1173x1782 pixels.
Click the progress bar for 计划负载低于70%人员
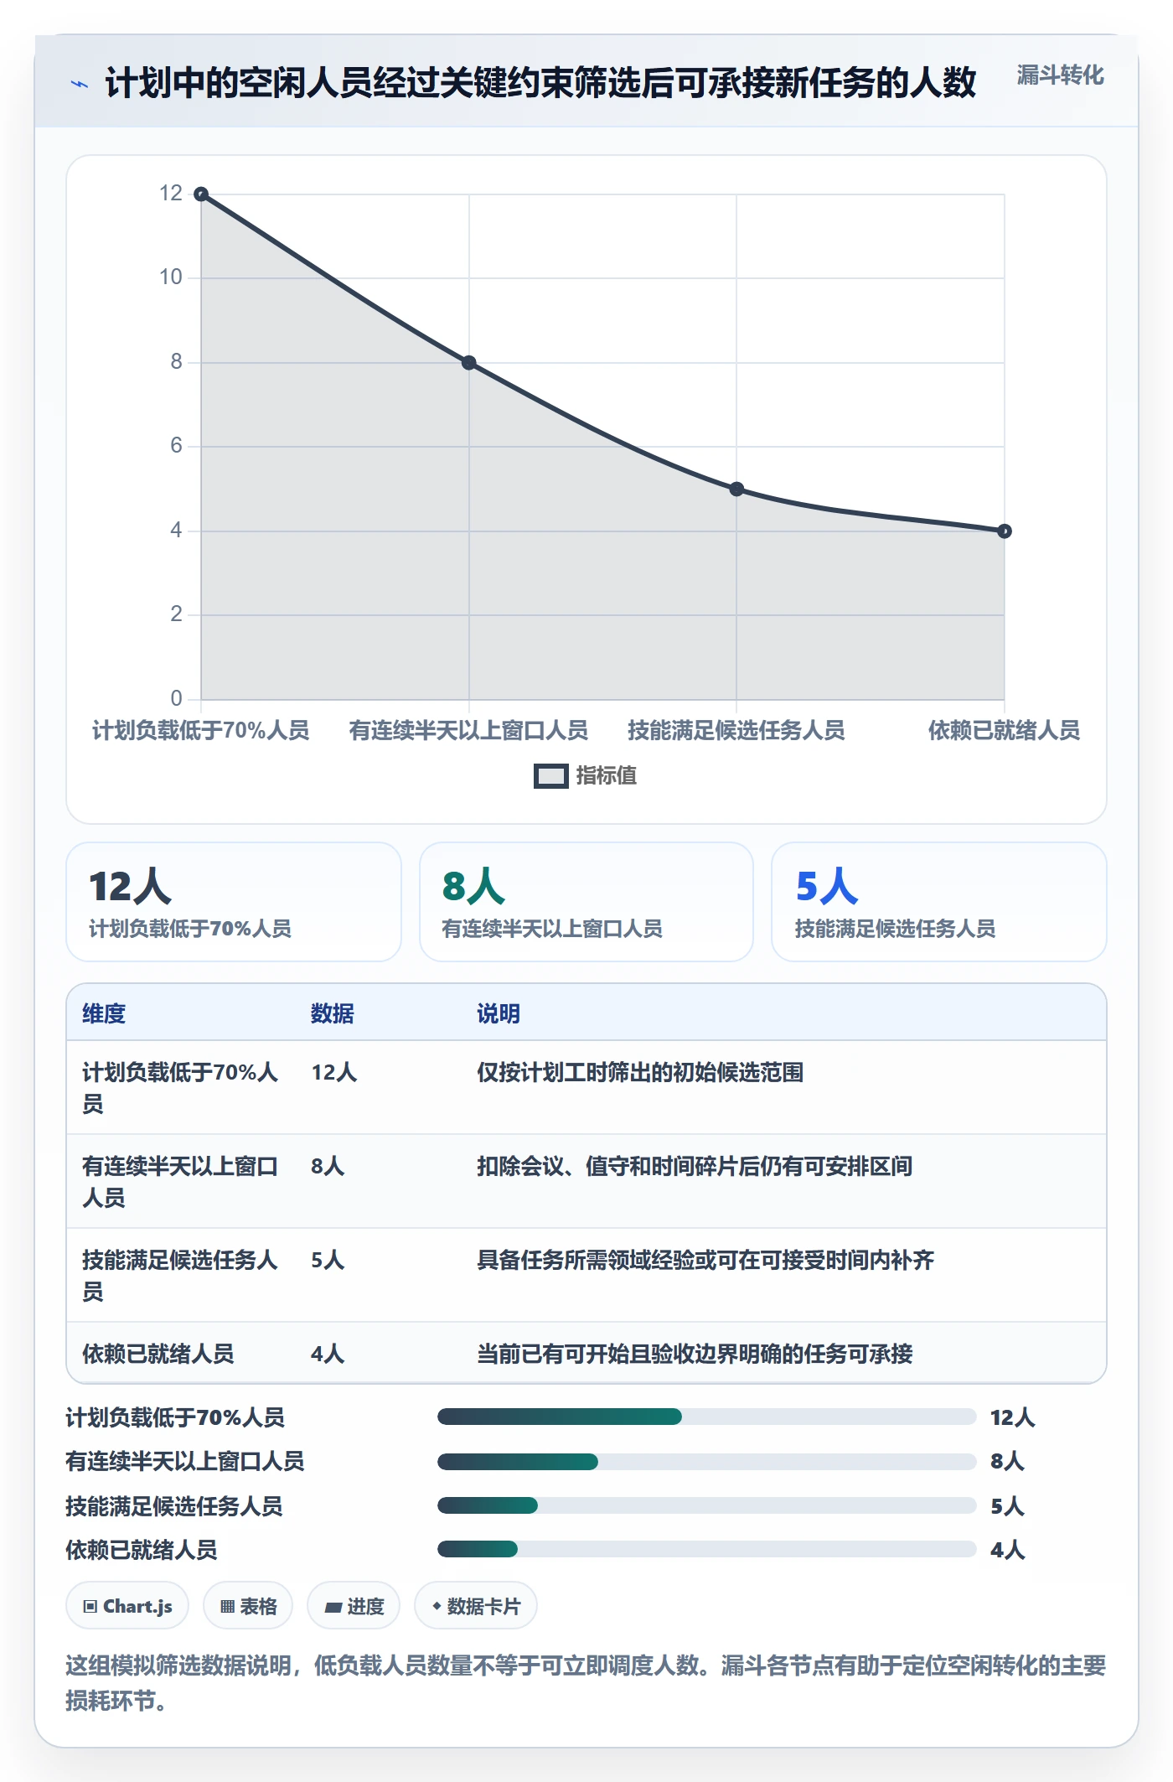[x=706, y=1417]
